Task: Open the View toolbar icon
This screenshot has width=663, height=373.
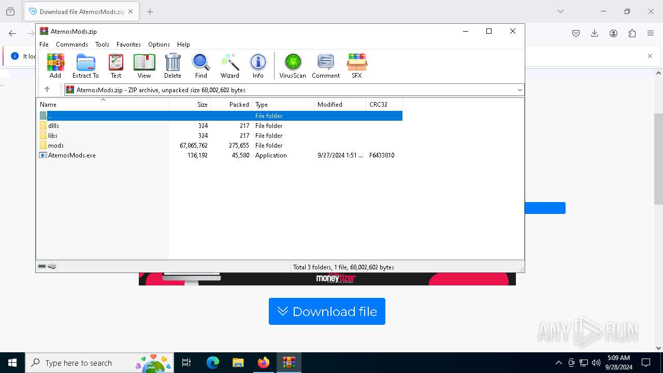Action: pyautogui.click(x=144, y=66)
